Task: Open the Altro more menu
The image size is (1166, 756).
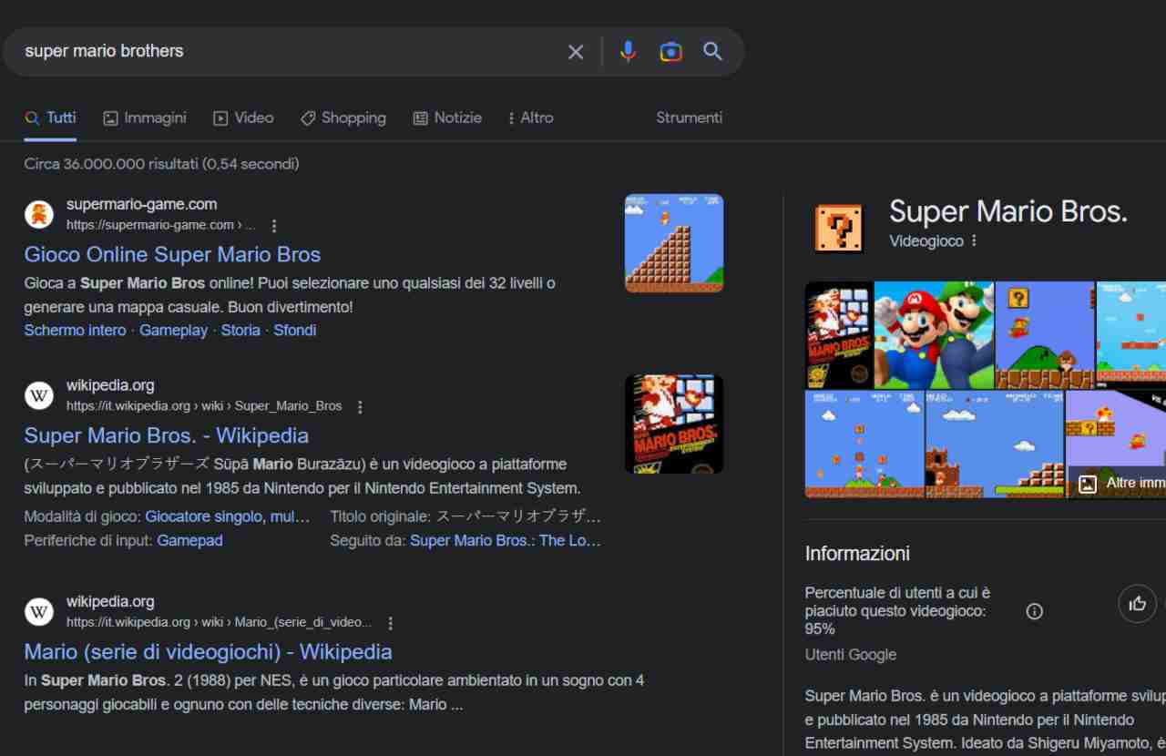Action: 531,117
